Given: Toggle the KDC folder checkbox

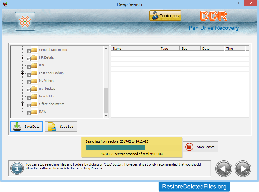Looking at the screenshot, I should pyautogui.click(x=29, y=67).
